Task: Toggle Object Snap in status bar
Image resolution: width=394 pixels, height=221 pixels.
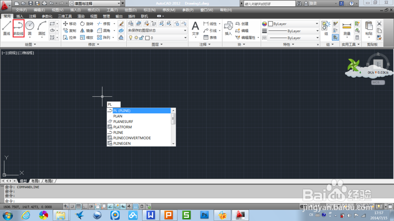Action: click(97, 206)
